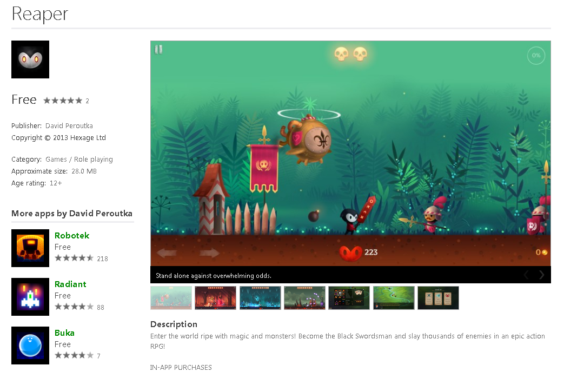The width and height of the screenshot is (564, 372).
Task: Select the green world map thumbnail
Action: (x=394, y=298)
